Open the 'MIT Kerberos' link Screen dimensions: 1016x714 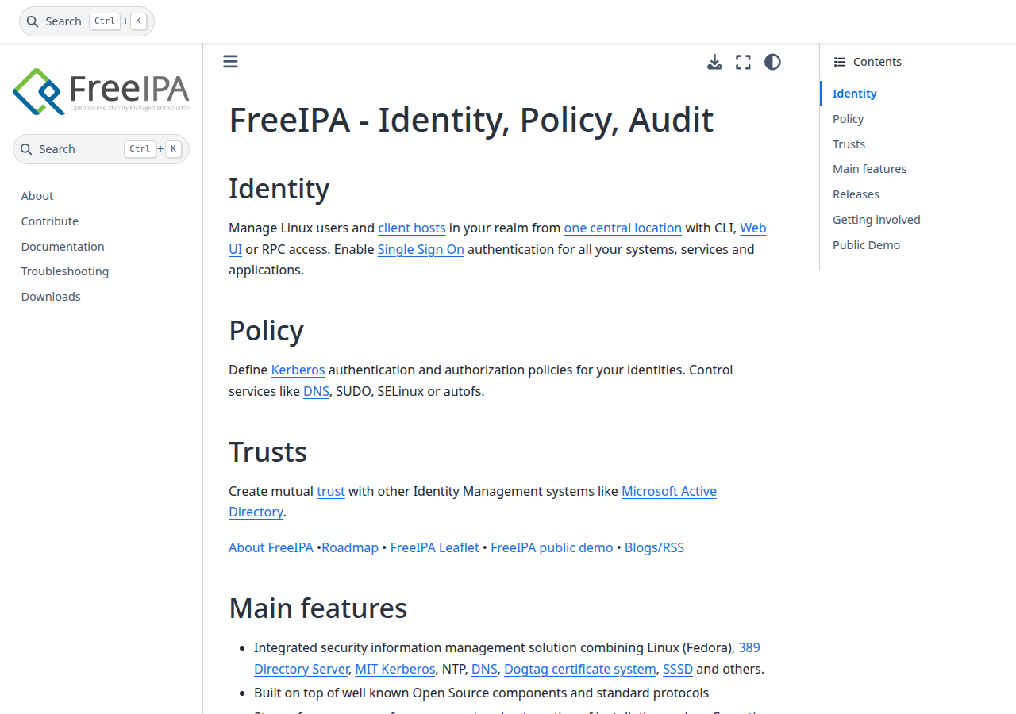[x=395, y=669]
